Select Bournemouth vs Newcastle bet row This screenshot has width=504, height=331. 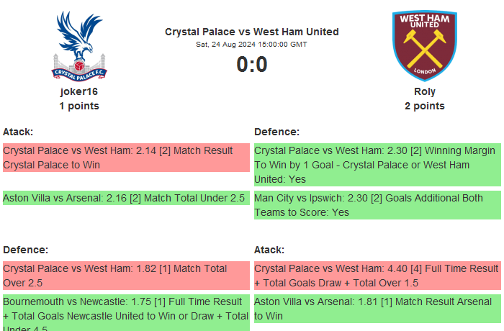pos(126,313)
